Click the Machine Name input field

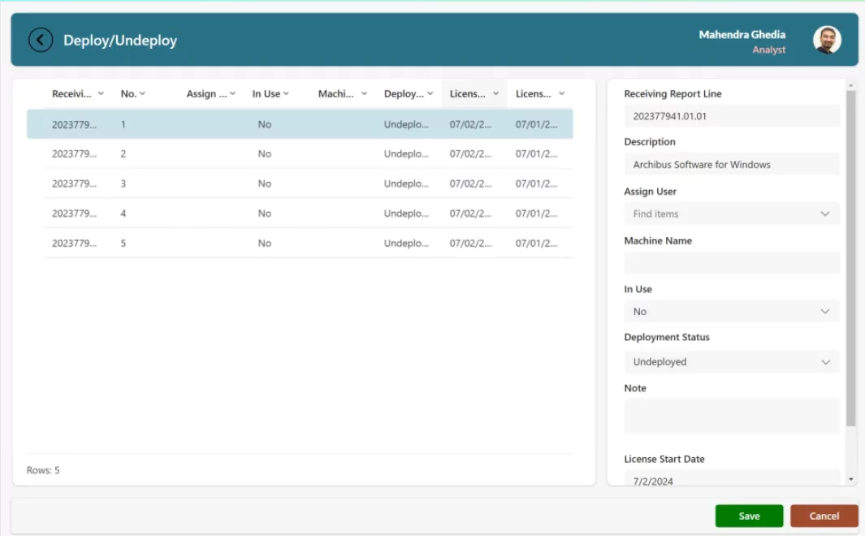point(730,262)
